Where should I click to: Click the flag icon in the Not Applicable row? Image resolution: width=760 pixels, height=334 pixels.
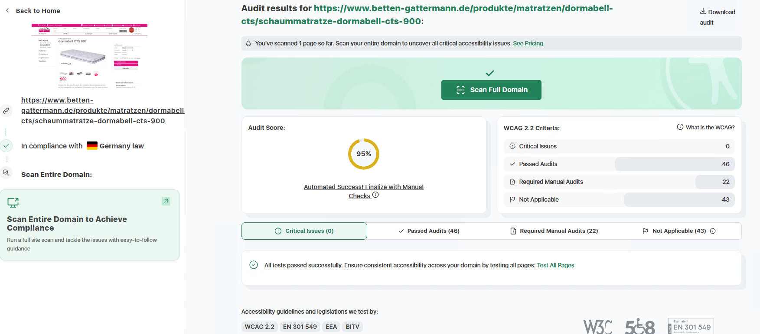[x=512, y=199]
